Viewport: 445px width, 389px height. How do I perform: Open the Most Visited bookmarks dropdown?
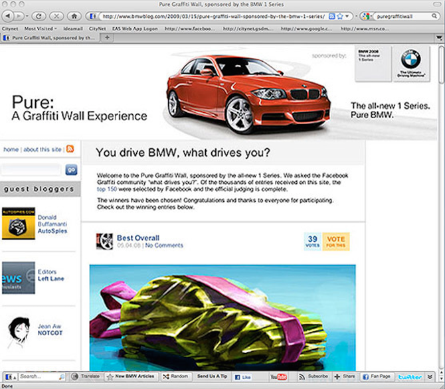coord(41,29)
